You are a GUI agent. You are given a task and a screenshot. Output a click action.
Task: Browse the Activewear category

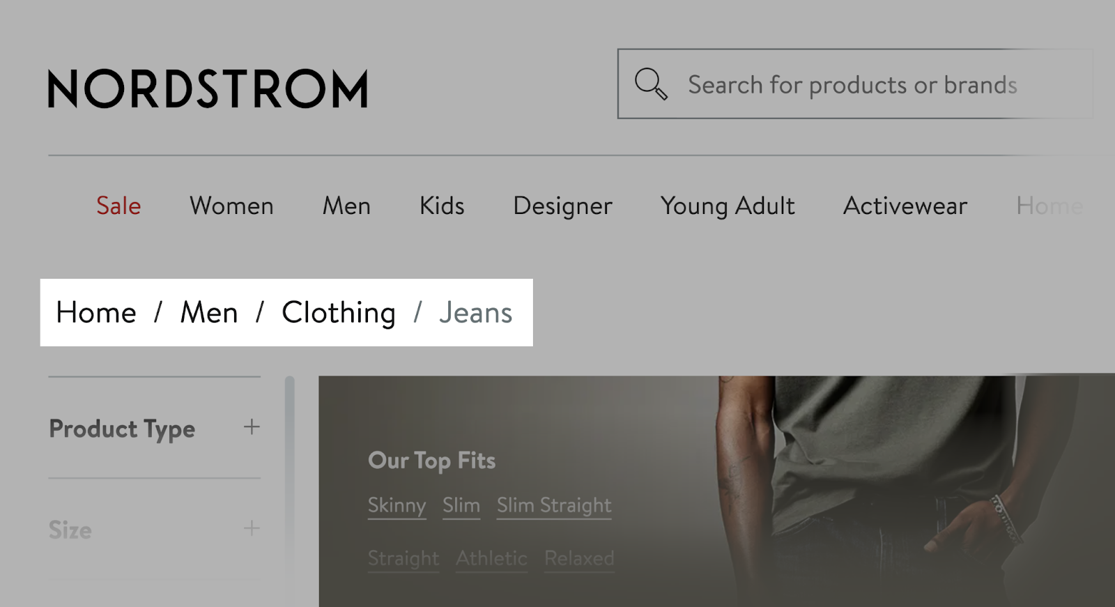point(905,206)
